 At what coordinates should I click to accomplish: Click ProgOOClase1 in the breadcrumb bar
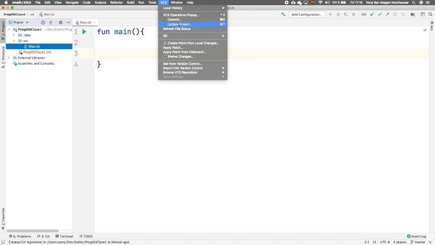(14, 14)
